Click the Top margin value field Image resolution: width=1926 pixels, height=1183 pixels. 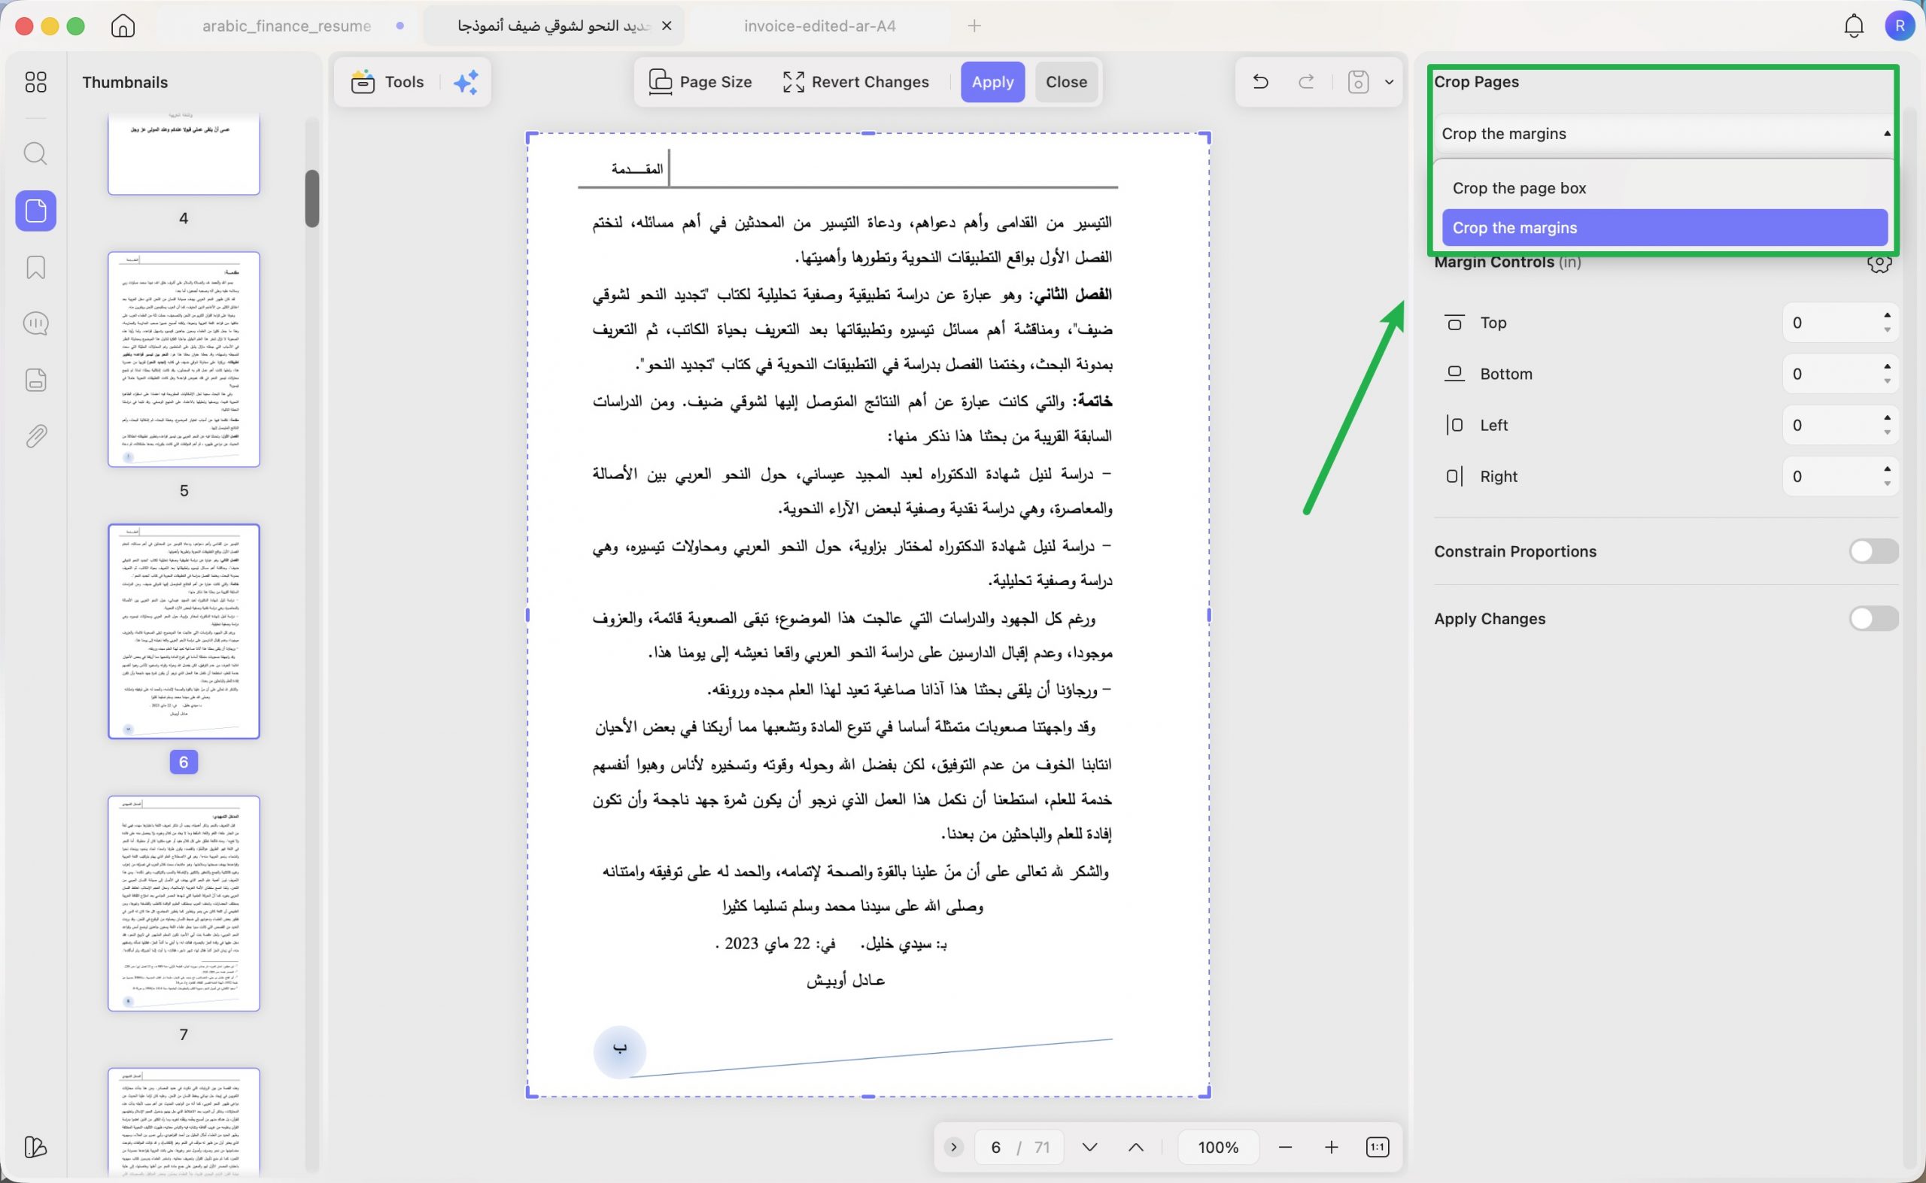pyautogui.click(x=1829, y=323)
